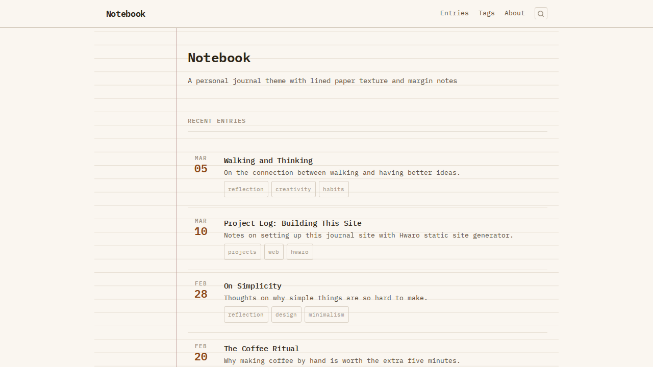Click the habits tag

click(334, 189)
